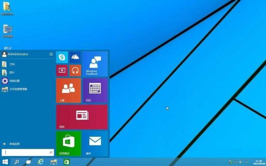Click the network tray icon
This screenshot has width=266, height=166.
click(236, 162)
